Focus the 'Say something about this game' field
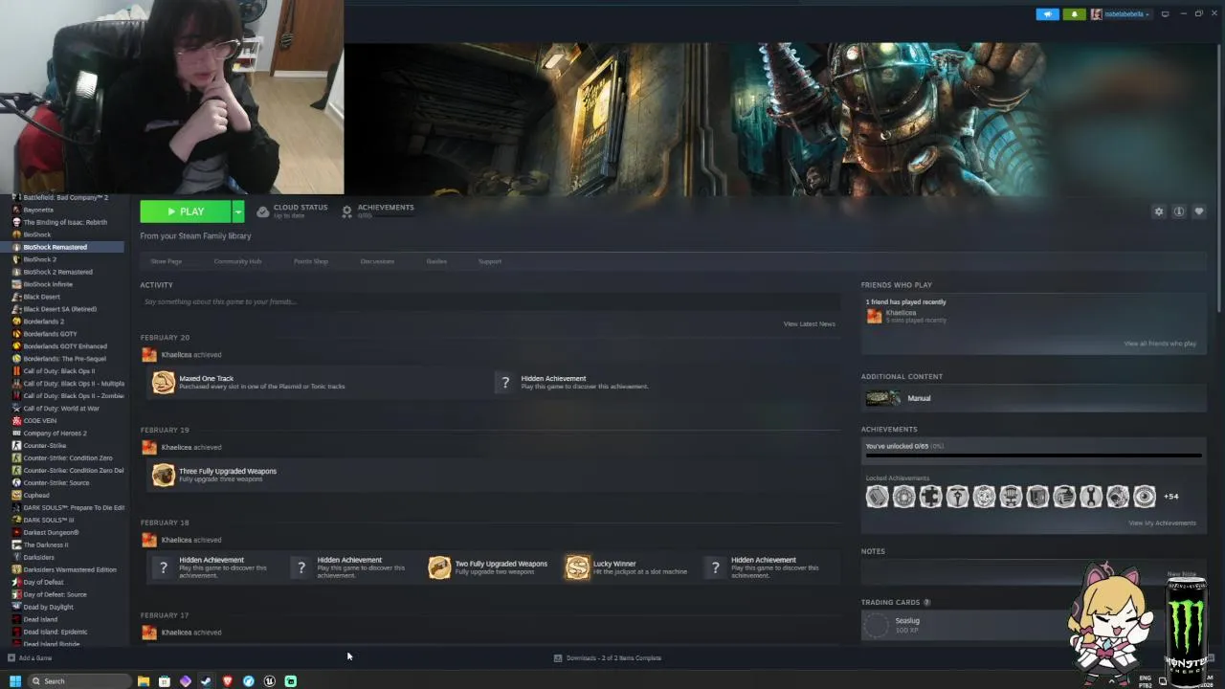1225x689 pixels. click(x=489, y=301)
